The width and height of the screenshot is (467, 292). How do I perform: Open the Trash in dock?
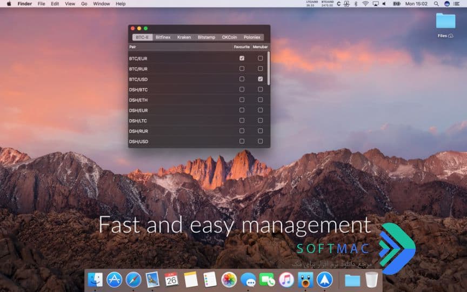pyautogui.click(x=371, y=280)
